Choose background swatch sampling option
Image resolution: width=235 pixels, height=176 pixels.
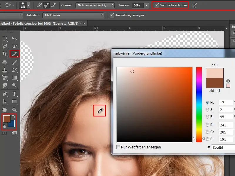[x=53, y=5]
